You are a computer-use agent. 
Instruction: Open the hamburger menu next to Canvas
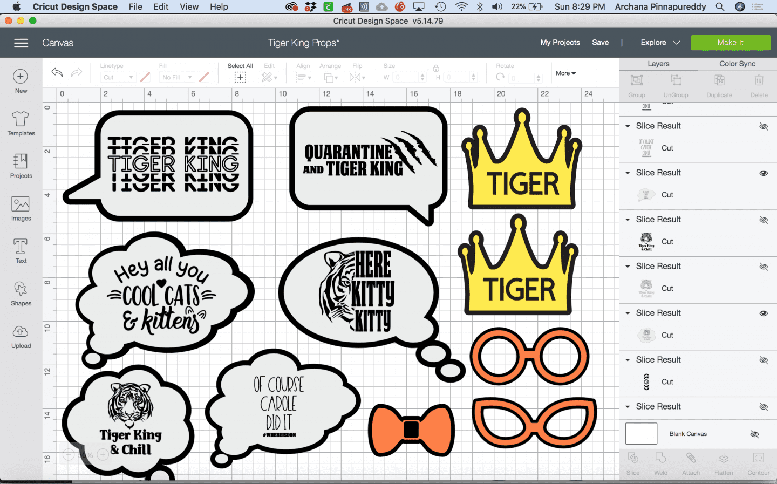coord(21,43)
